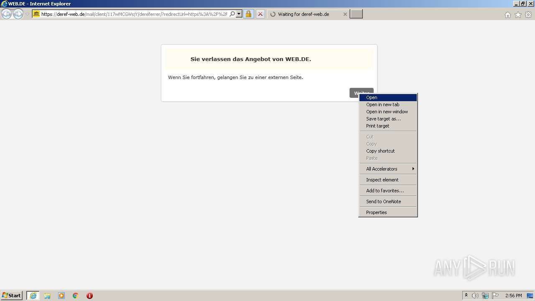Select Properties in context menu

click(x=388, y=212)
